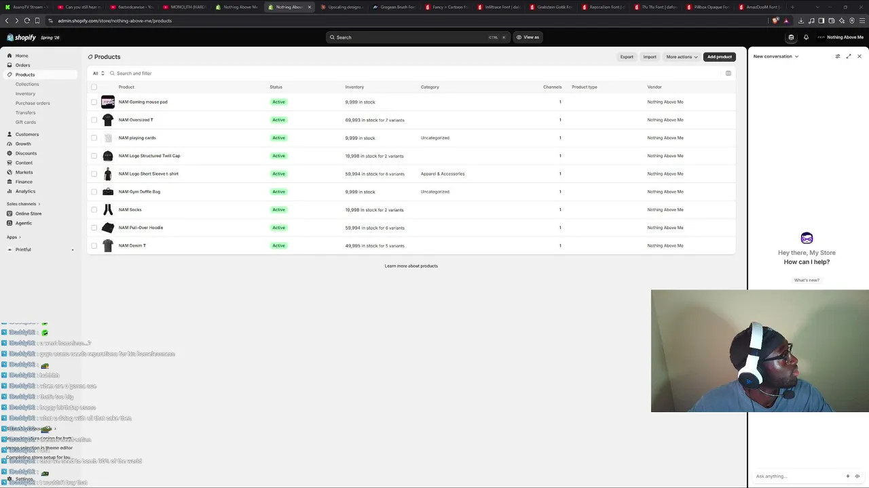The height and width of the screenshot is (488, 869).
Task: Check the NAM Oversized T row checkbox
Action: [x=94, y=120]
